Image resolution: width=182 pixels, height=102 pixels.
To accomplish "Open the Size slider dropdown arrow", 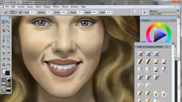I will click(36, 12).
